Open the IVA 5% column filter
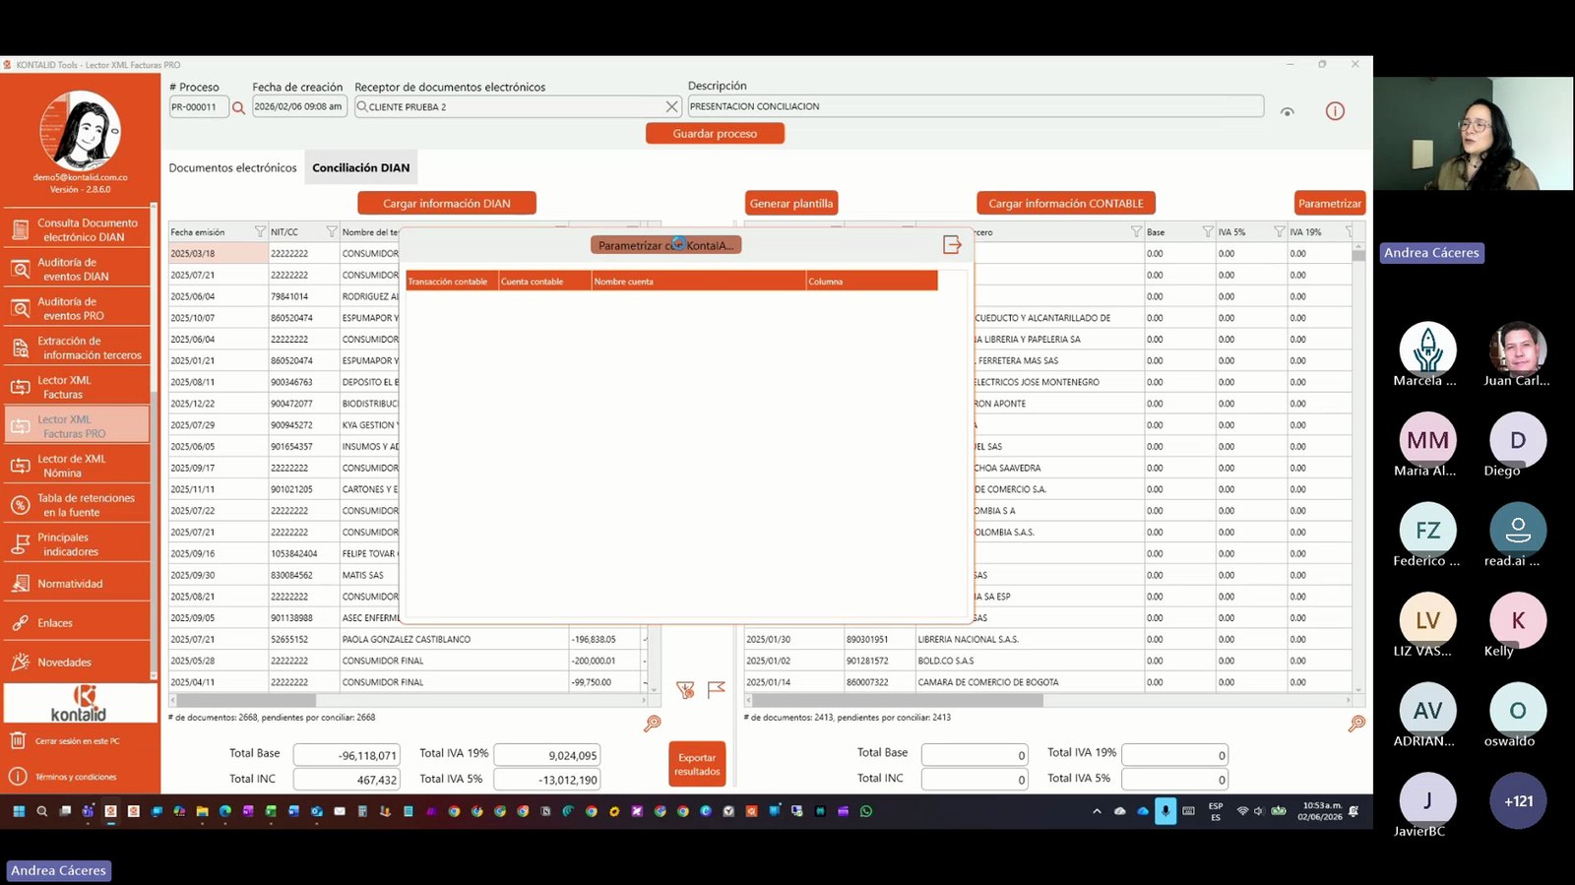Image resolution: width=1575 pixels, height=885 pixels. (1279, 231)
